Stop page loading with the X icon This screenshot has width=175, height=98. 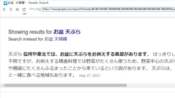click(17, 9)
